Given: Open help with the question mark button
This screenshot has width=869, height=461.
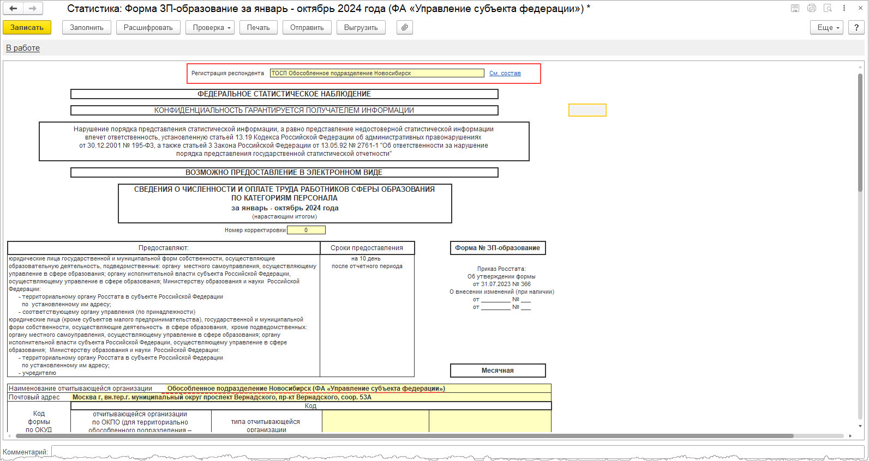Looking at the screenshot, I should [x=856, y=27].
